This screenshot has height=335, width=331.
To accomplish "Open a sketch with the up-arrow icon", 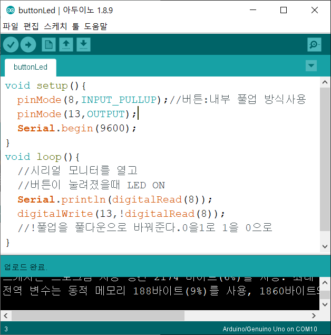I will point(66,45).
